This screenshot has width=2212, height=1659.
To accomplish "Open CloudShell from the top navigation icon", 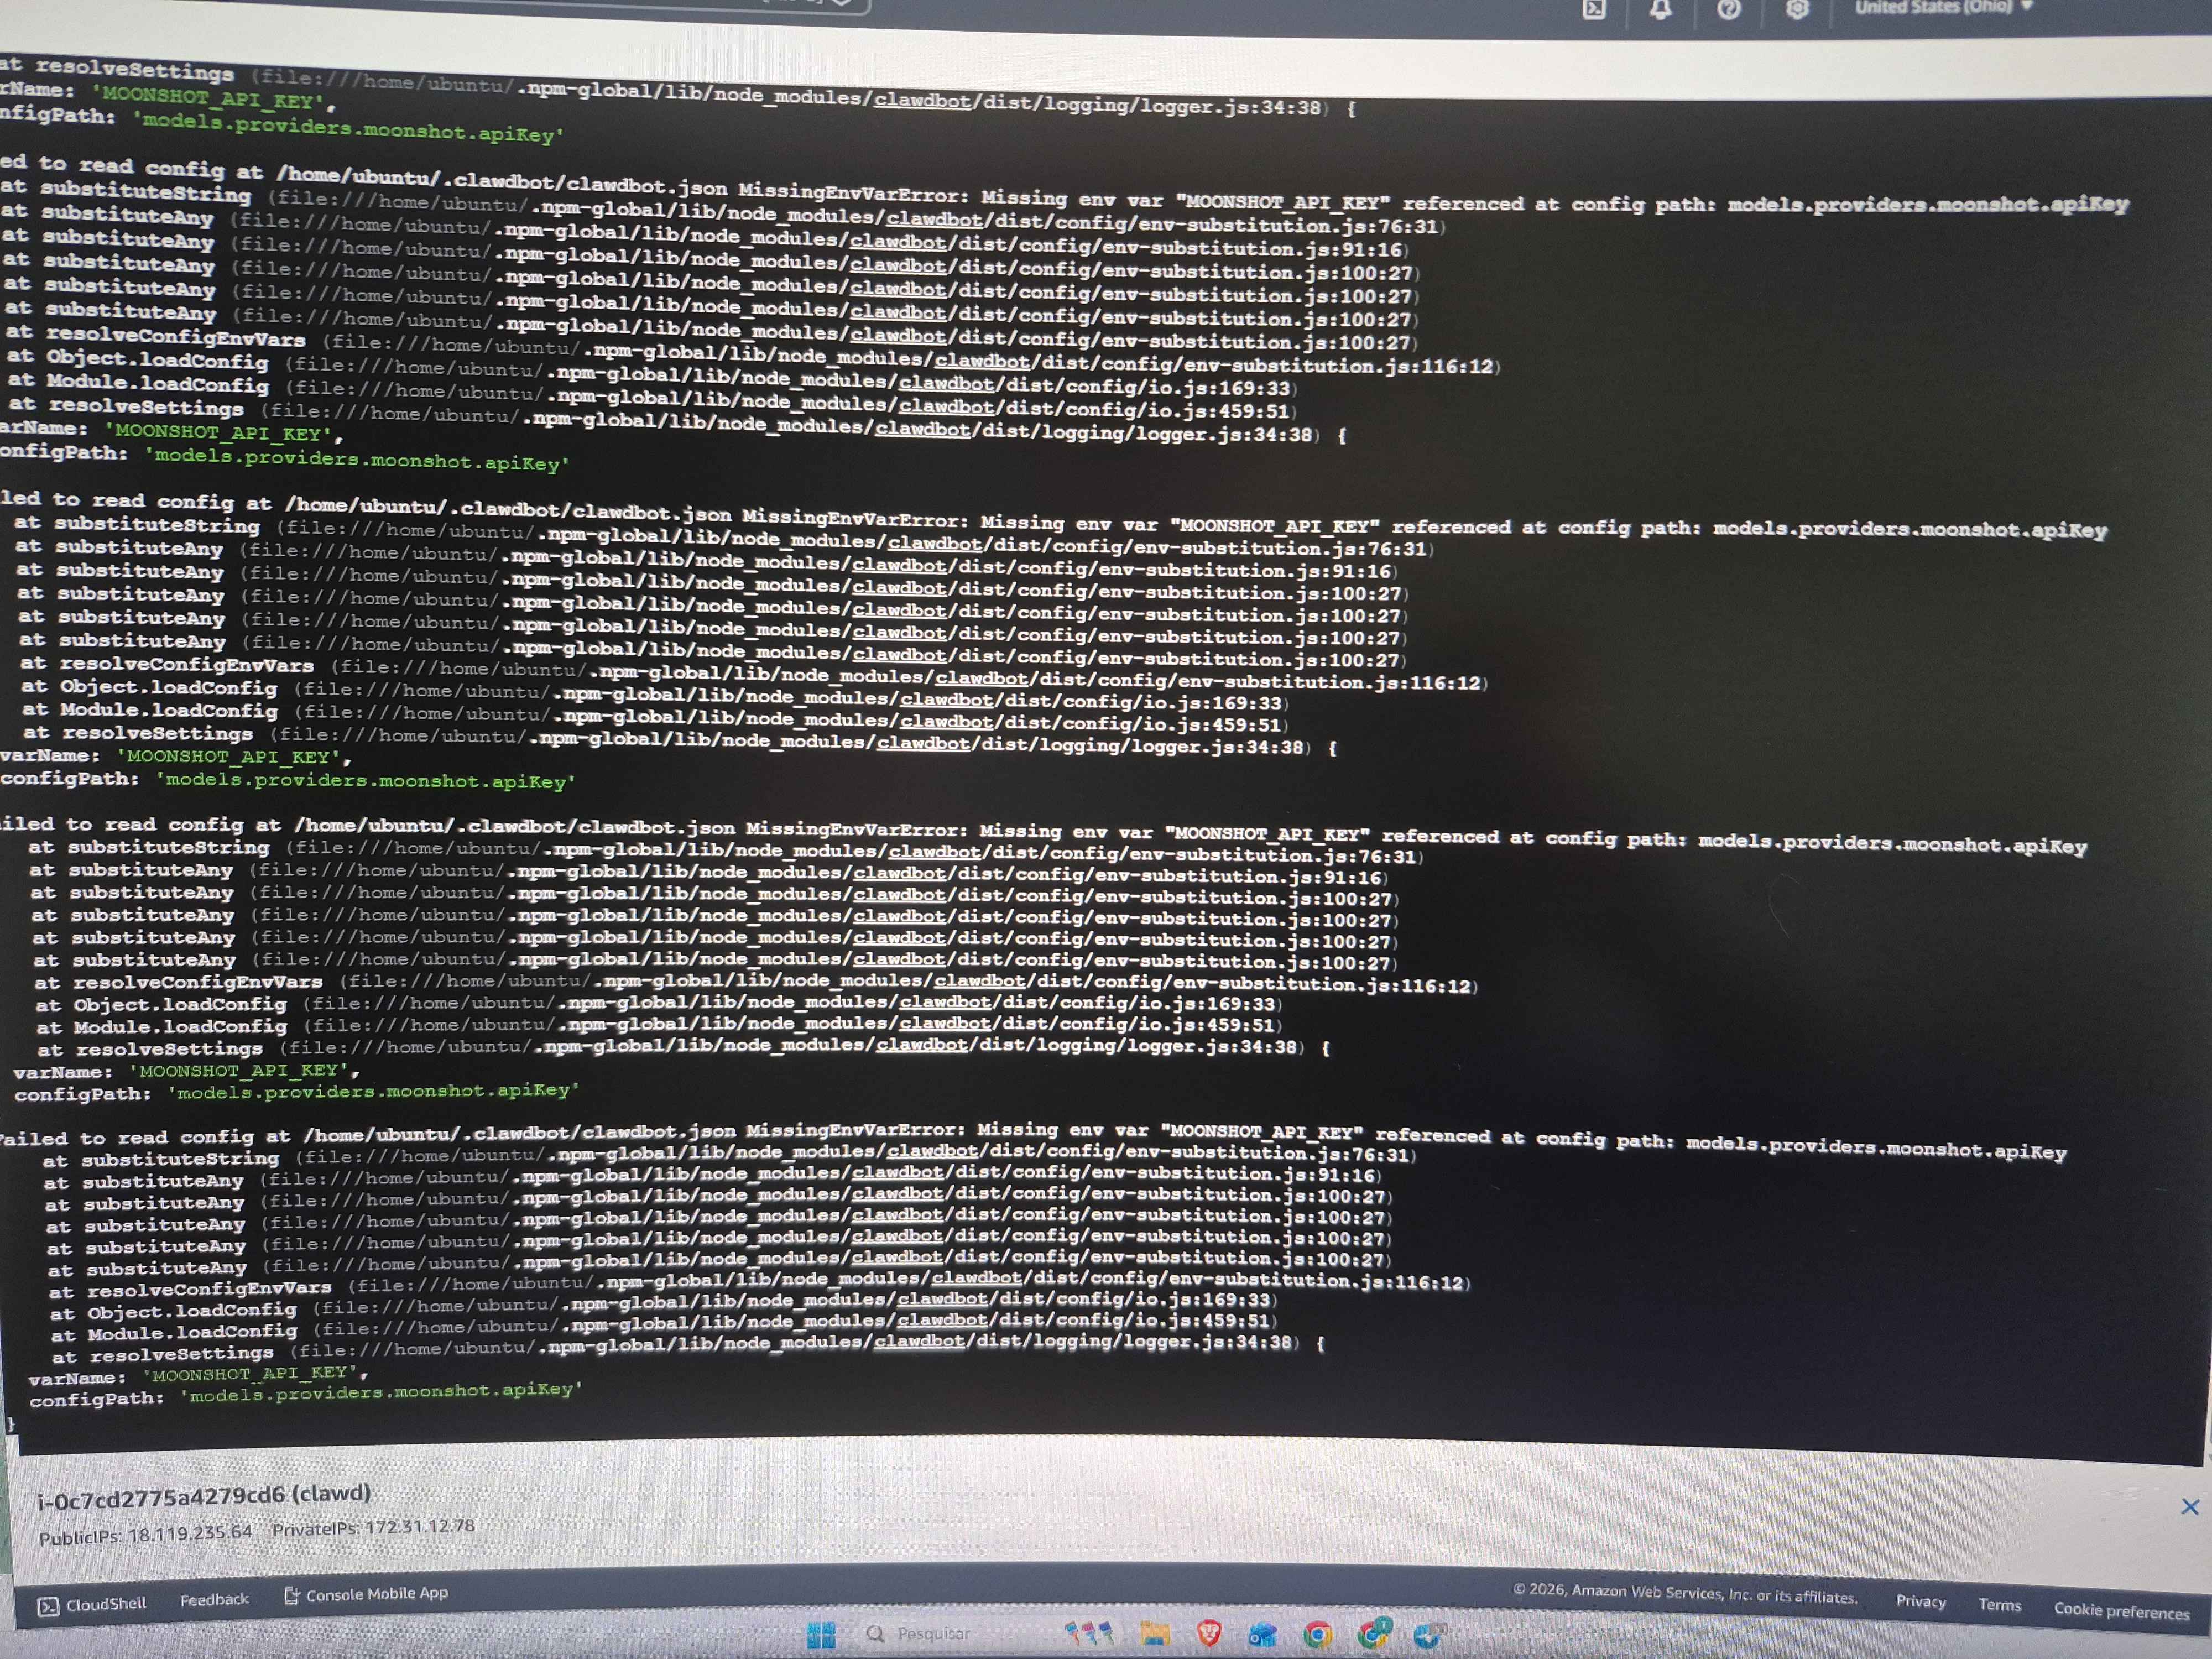I will pyautogui.click(x=1594, y=9).
